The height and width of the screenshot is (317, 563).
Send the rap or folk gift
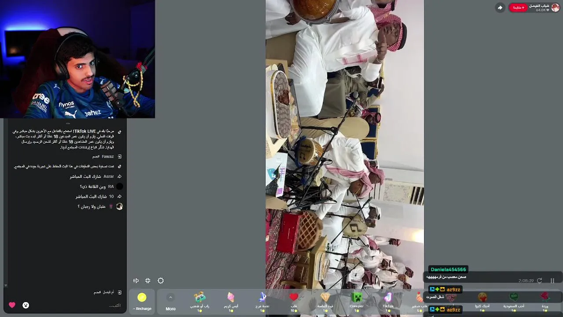(x=200, y=302)
